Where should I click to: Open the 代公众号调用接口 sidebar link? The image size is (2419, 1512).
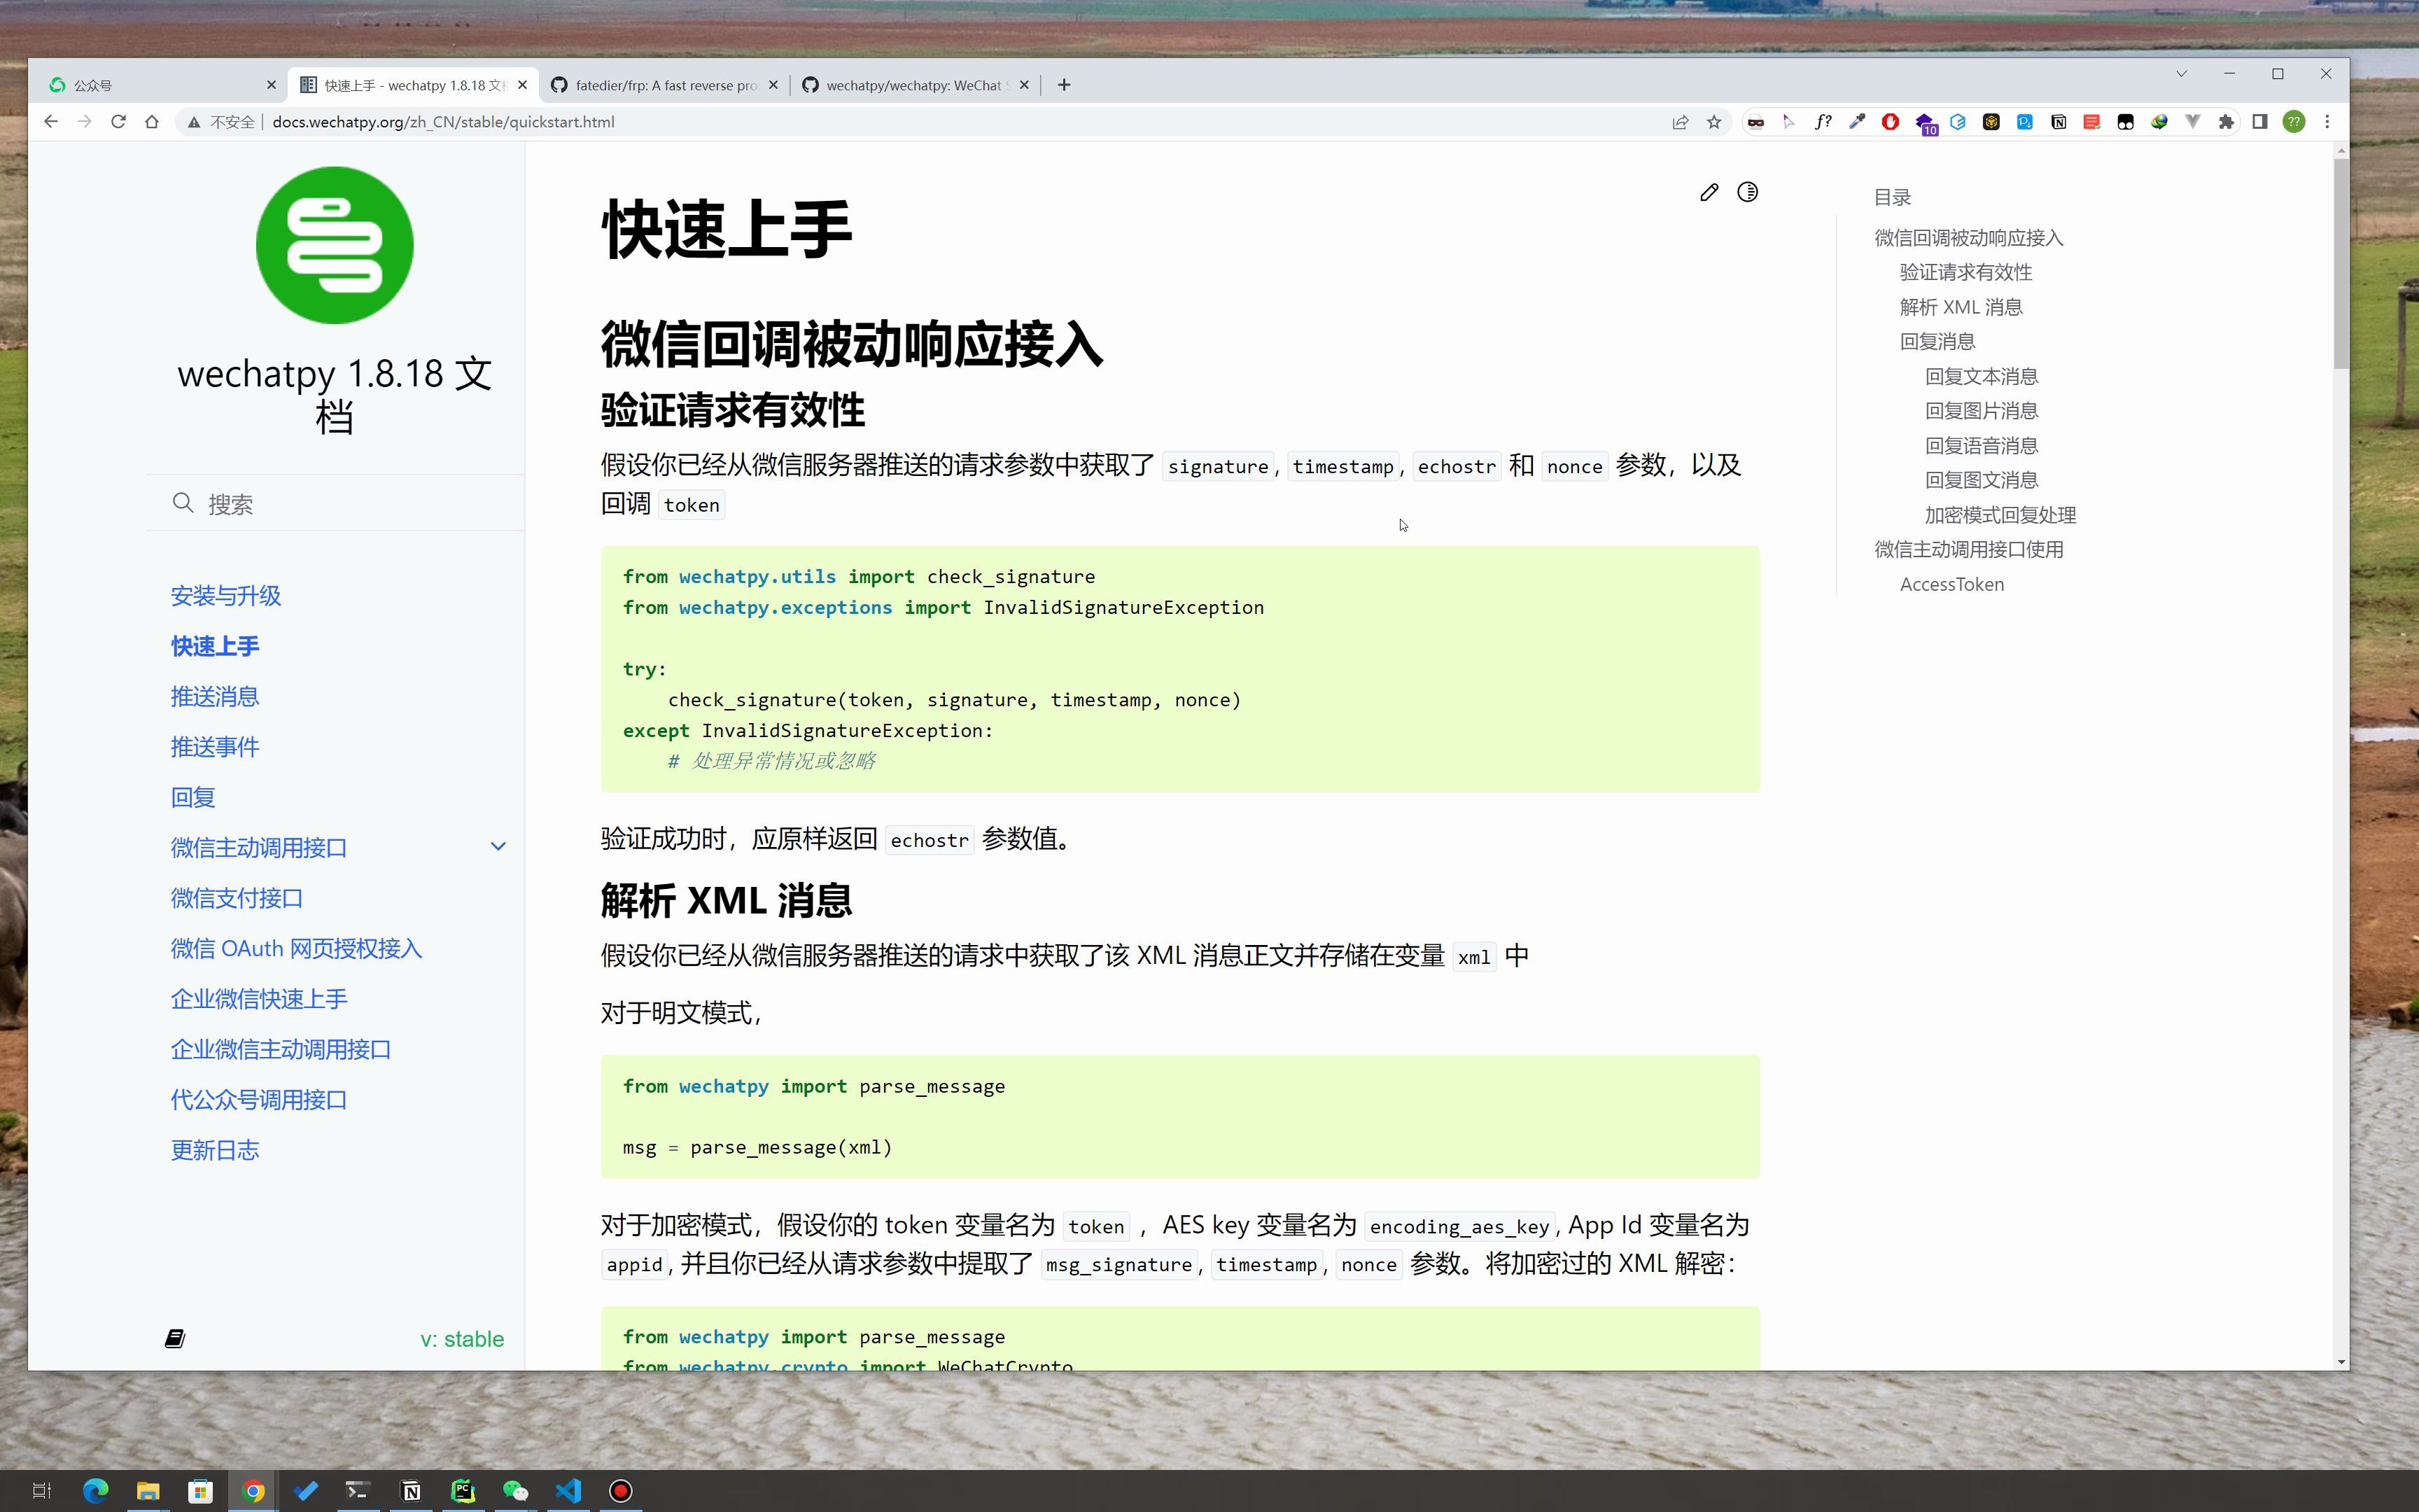click(259, 1100)
